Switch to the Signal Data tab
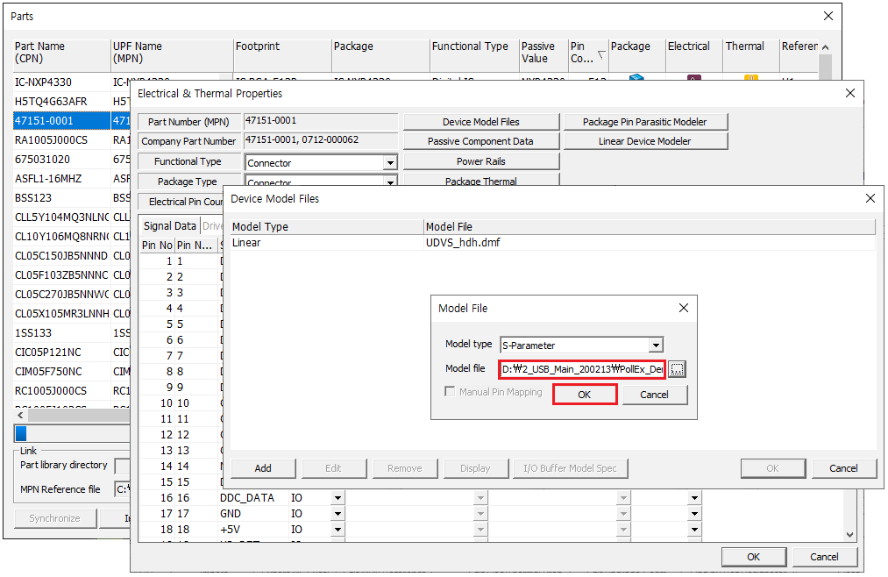 170,226
